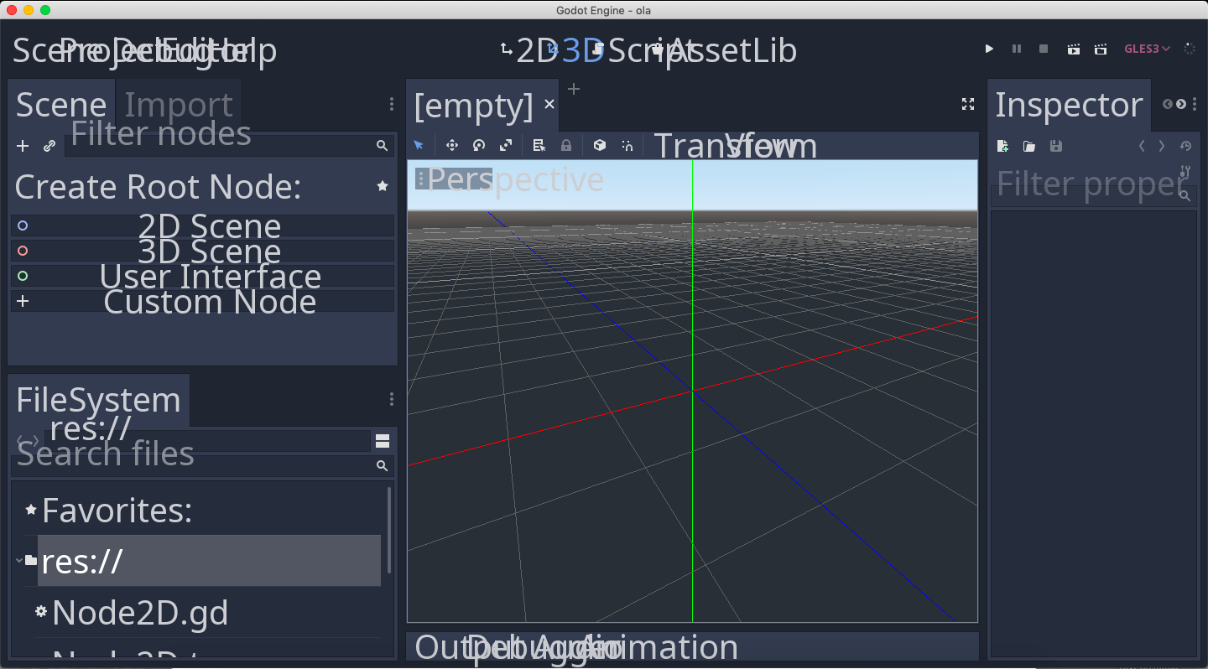Image resolution: width=1208 pixels, height=669 pixels.
Task: Open the Inspector dock options dots
Action: coord(1195,104)
